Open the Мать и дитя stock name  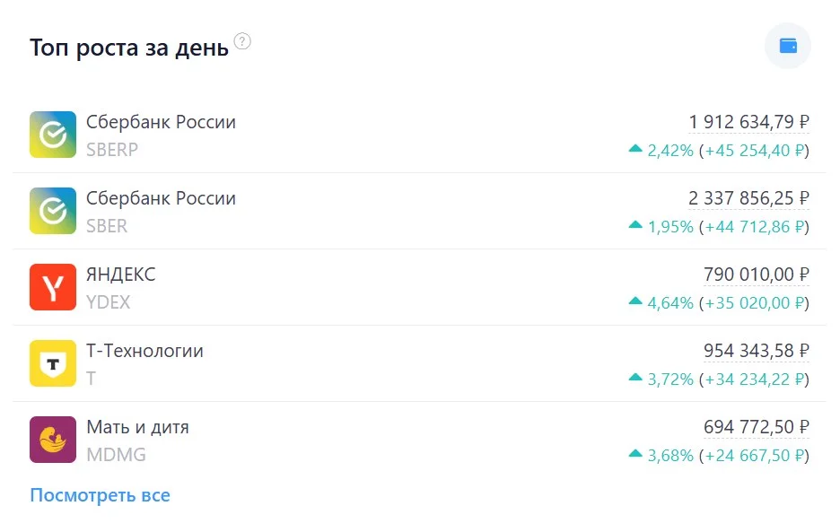(x=137, y=427)
